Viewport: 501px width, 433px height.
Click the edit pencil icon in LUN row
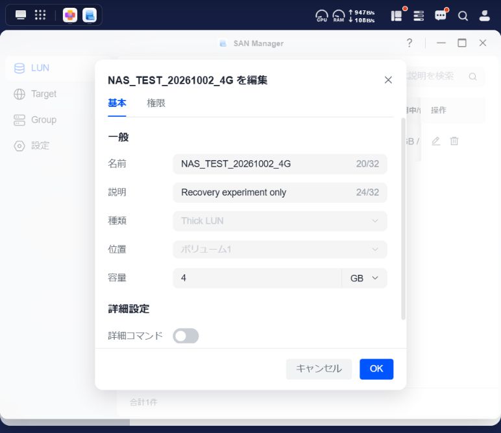click(436, 141)
